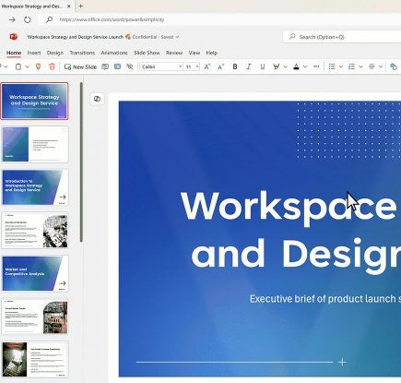Image resolution: width=401 pixels, height=383 pixels.
Task: Click the slide panel vertical scrollbar
Action: click(x=81, y=162)
